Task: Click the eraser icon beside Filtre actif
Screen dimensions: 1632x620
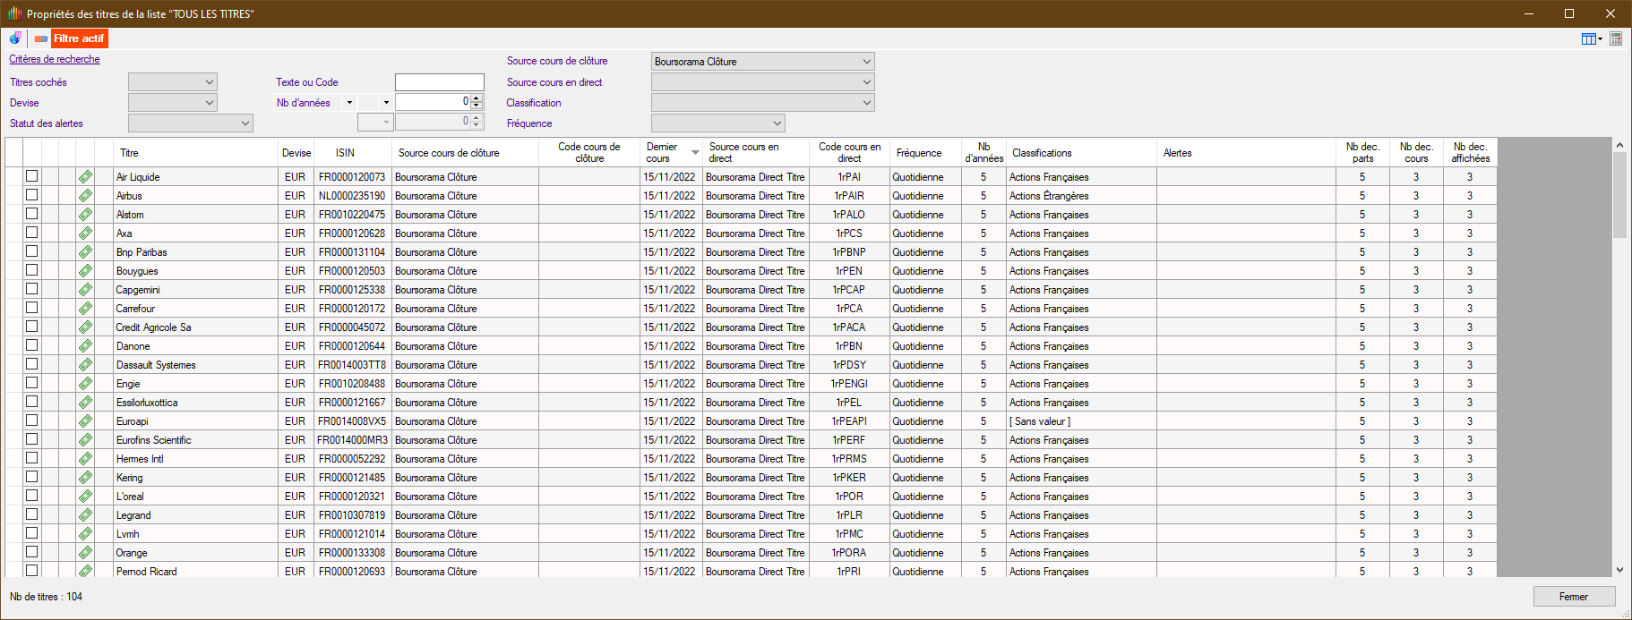Action: tap(41, 38)
